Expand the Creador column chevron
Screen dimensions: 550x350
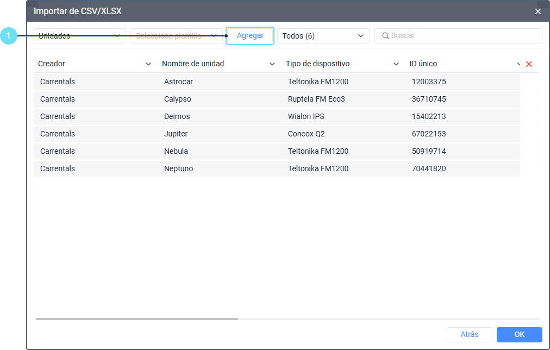point(148,64)
